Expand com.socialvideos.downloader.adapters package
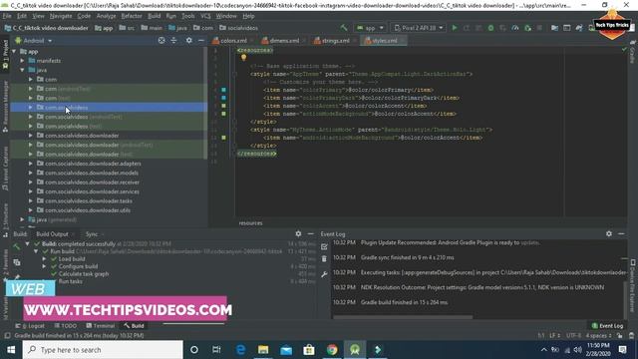The image size is (638, 359). point(31,164)
